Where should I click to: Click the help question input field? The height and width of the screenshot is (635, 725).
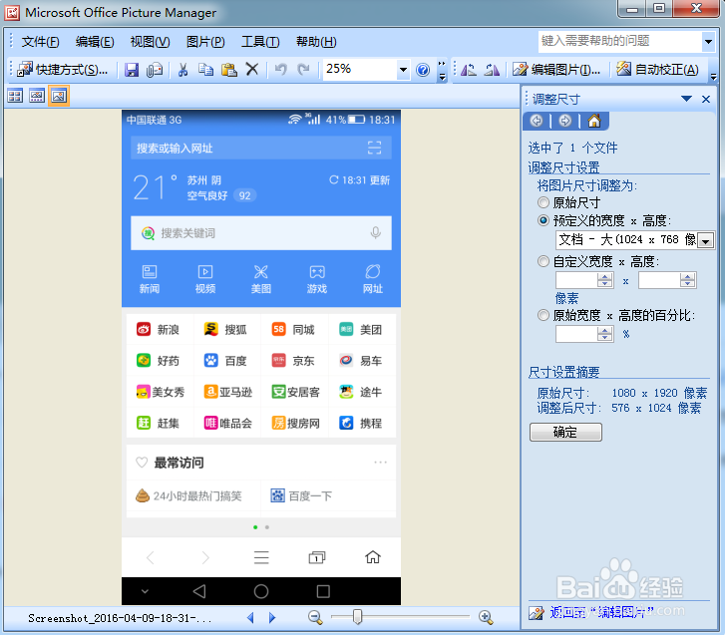[620, 42]
